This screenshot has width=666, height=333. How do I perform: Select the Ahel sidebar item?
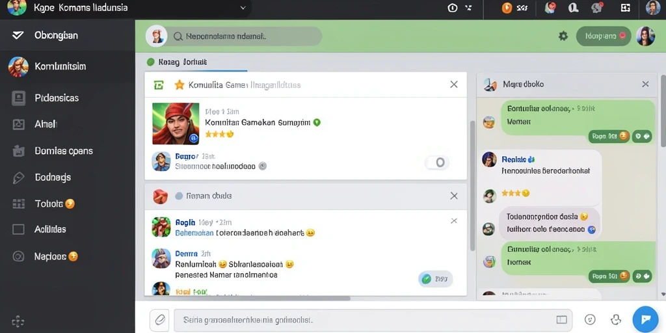(67, 124)
